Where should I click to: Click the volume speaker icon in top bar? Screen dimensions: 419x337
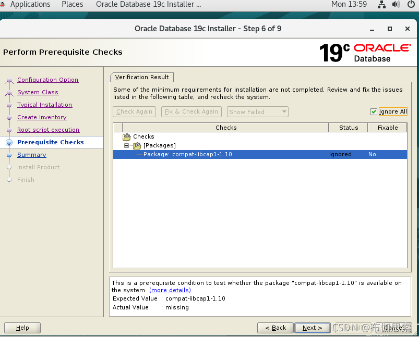(396, 5)
